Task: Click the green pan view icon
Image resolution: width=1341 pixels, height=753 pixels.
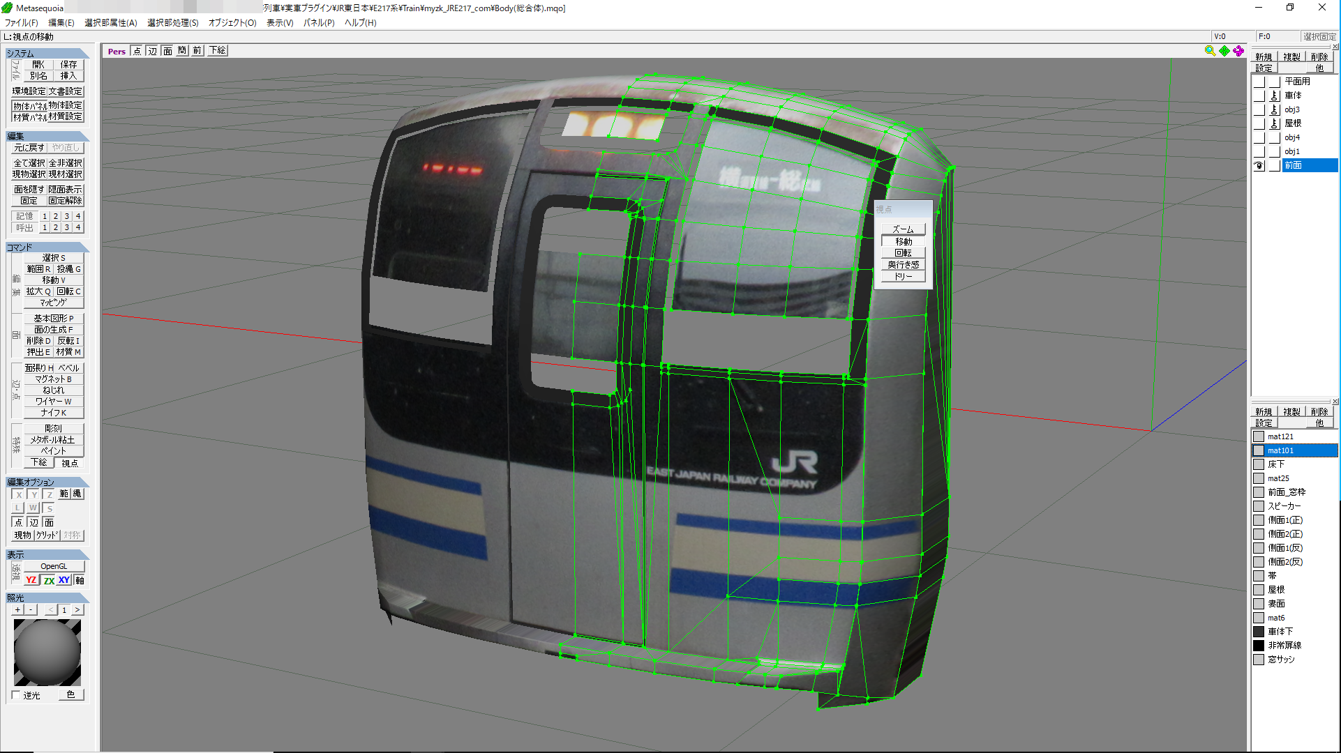Action: pos(1224,51)
